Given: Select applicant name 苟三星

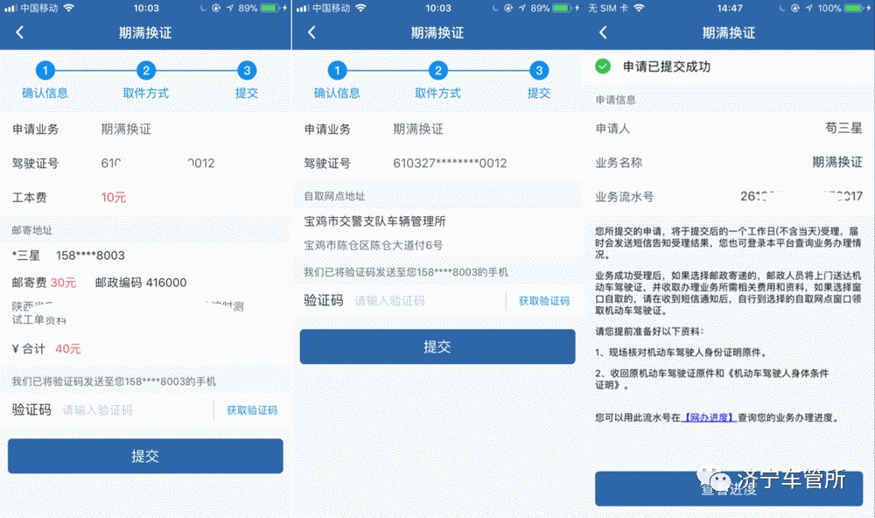Looking at the screenshot, I should click(x=843, y=128).
